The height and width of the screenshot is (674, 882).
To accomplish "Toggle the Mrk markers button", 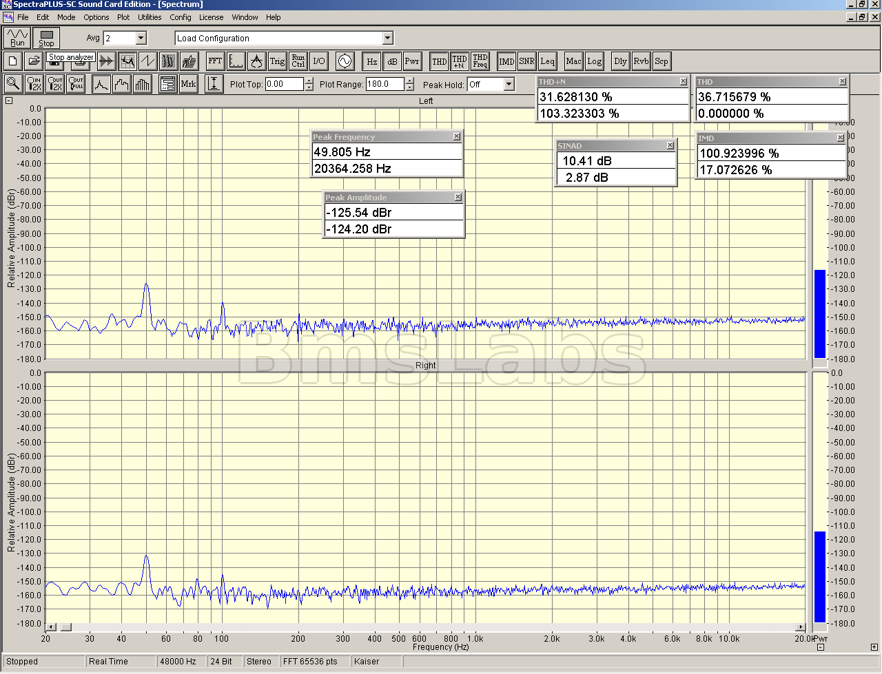I will tap(188, 84).
